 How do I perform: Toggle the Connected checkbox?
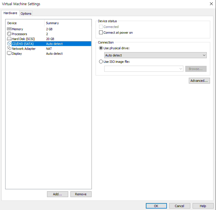[x=101, y=27]
